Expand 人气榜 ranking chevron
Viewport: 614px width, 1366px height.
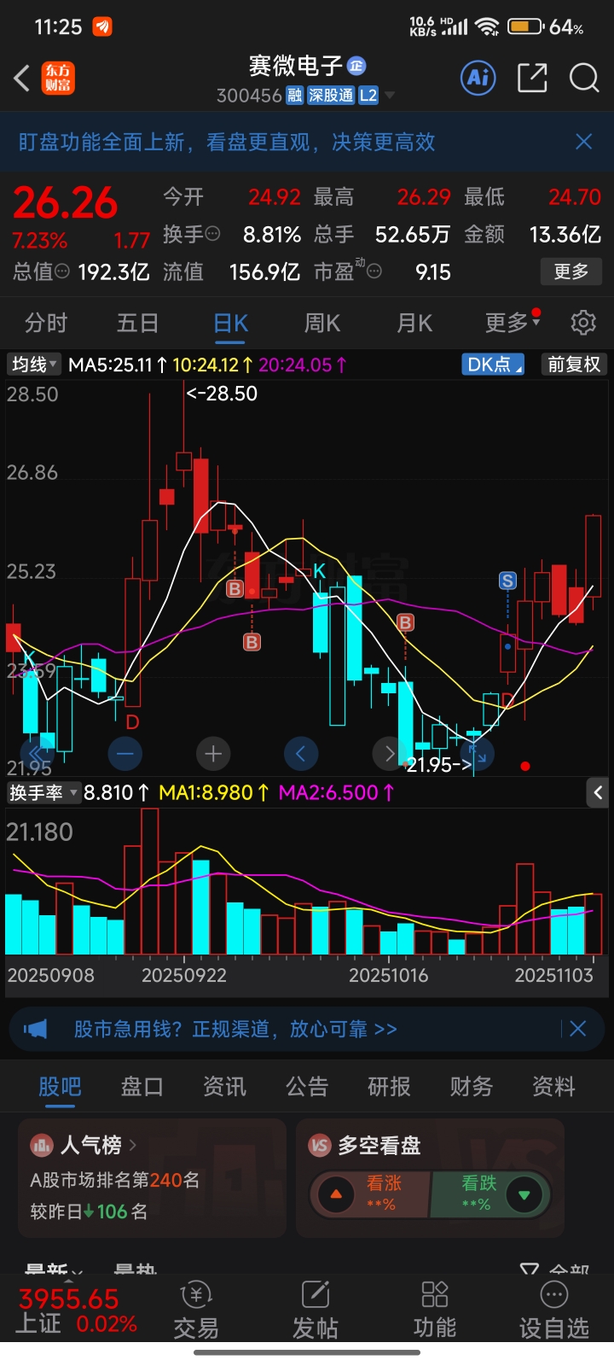(133, 1145)
